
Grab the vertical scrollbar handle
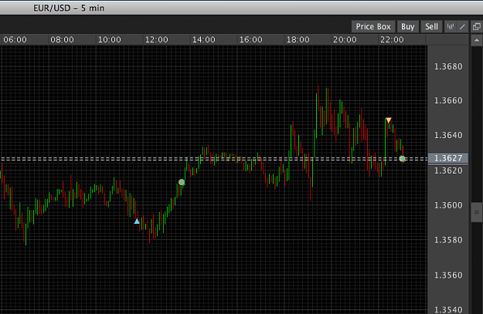coord(477,212)
